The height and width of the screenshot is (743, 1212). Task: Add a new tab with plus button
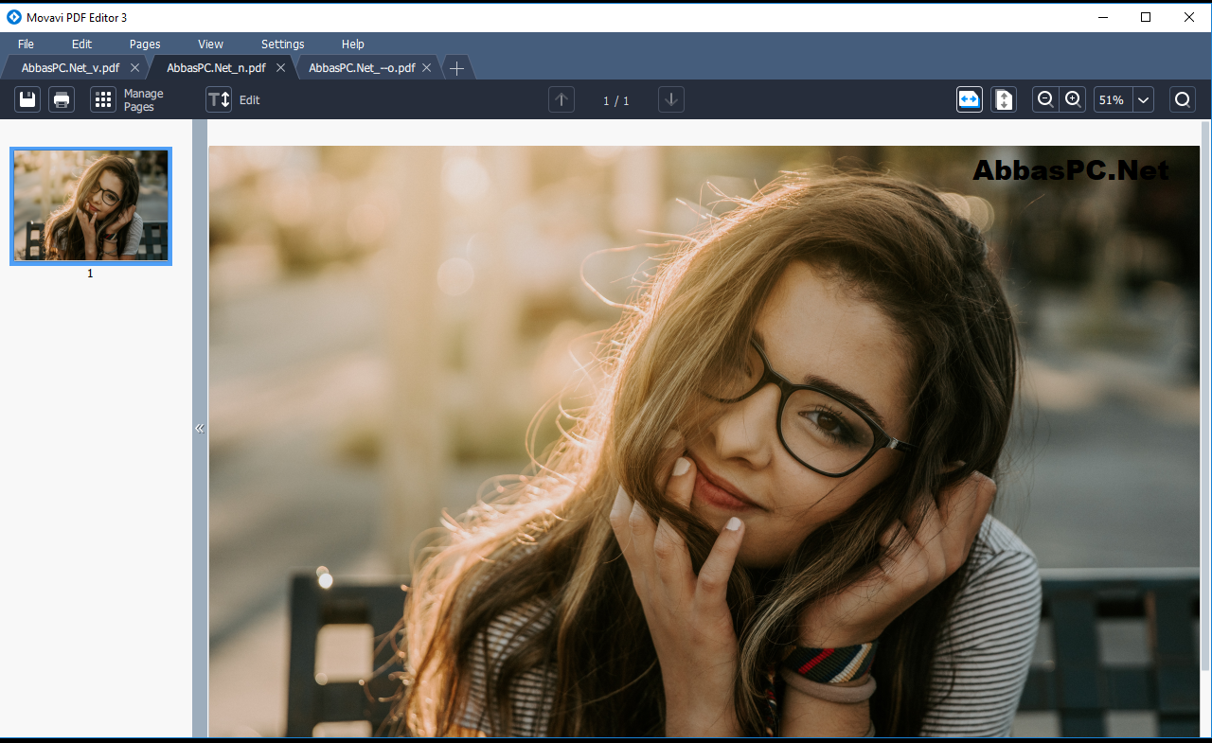[x=456, y=68]
